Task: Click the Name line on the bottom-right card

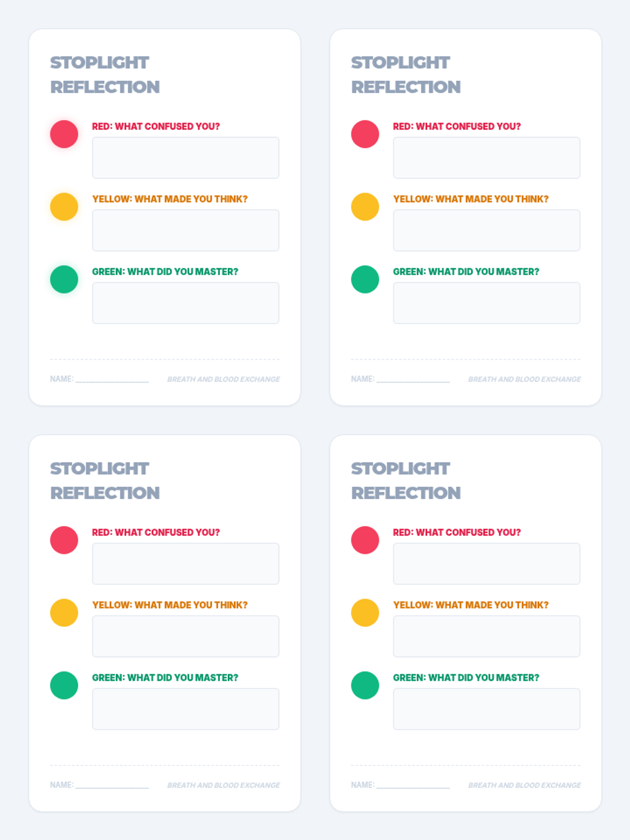Action: pyautogui.click(x=413, y=785)
